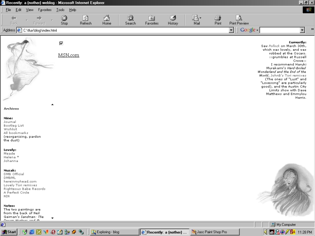The image size is (315, 236).
Task: Expand the Google search box dropdown
Action: point(302,30)
